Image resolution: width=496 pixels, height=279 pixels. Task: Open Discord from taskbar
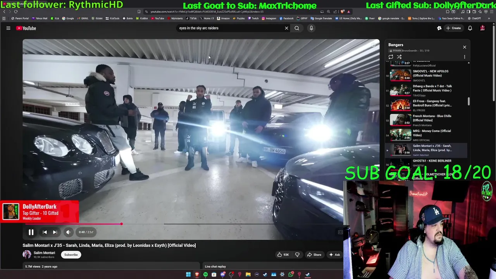pos(222,274)
